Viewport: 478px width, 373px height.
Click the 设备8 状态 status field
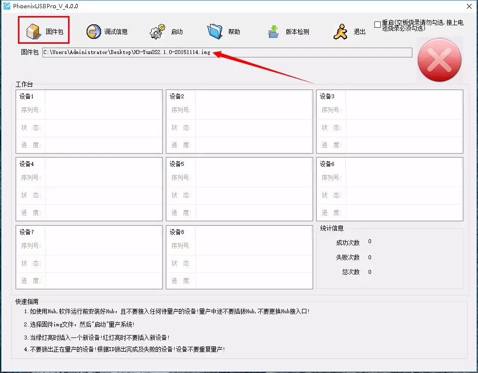click(x=253, y=264)
